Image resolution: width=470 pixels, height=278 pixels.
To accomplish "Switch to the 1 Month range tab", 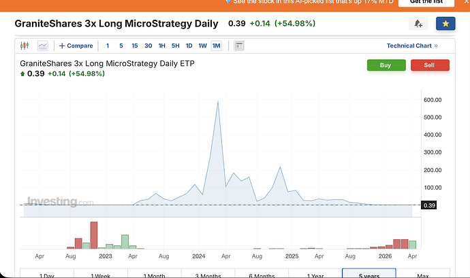I will (x=155, y=273).
